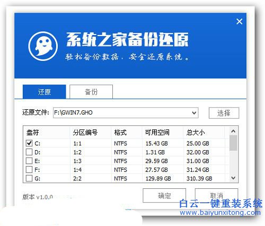The image size is (265, 226).
Task: Click the 分区编号 column header
Action: coord(85,132)
